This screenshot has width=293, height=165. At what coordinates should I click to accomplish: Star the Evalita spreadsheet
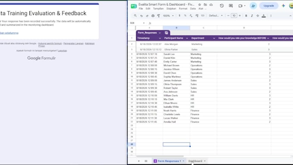(199, 5)
